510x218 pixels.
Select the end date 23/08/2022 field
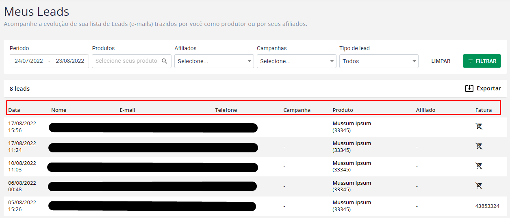[x=70, y=61]
